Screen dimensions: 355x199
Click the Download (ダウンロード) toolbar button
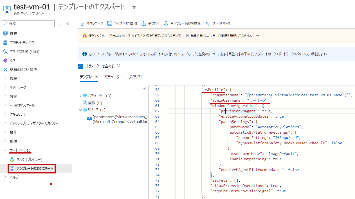pyautogui.click(x=92, y=24)
